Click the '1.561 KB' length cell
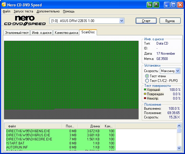This screenshot has width=185, height=154. (x=93, y=139)
